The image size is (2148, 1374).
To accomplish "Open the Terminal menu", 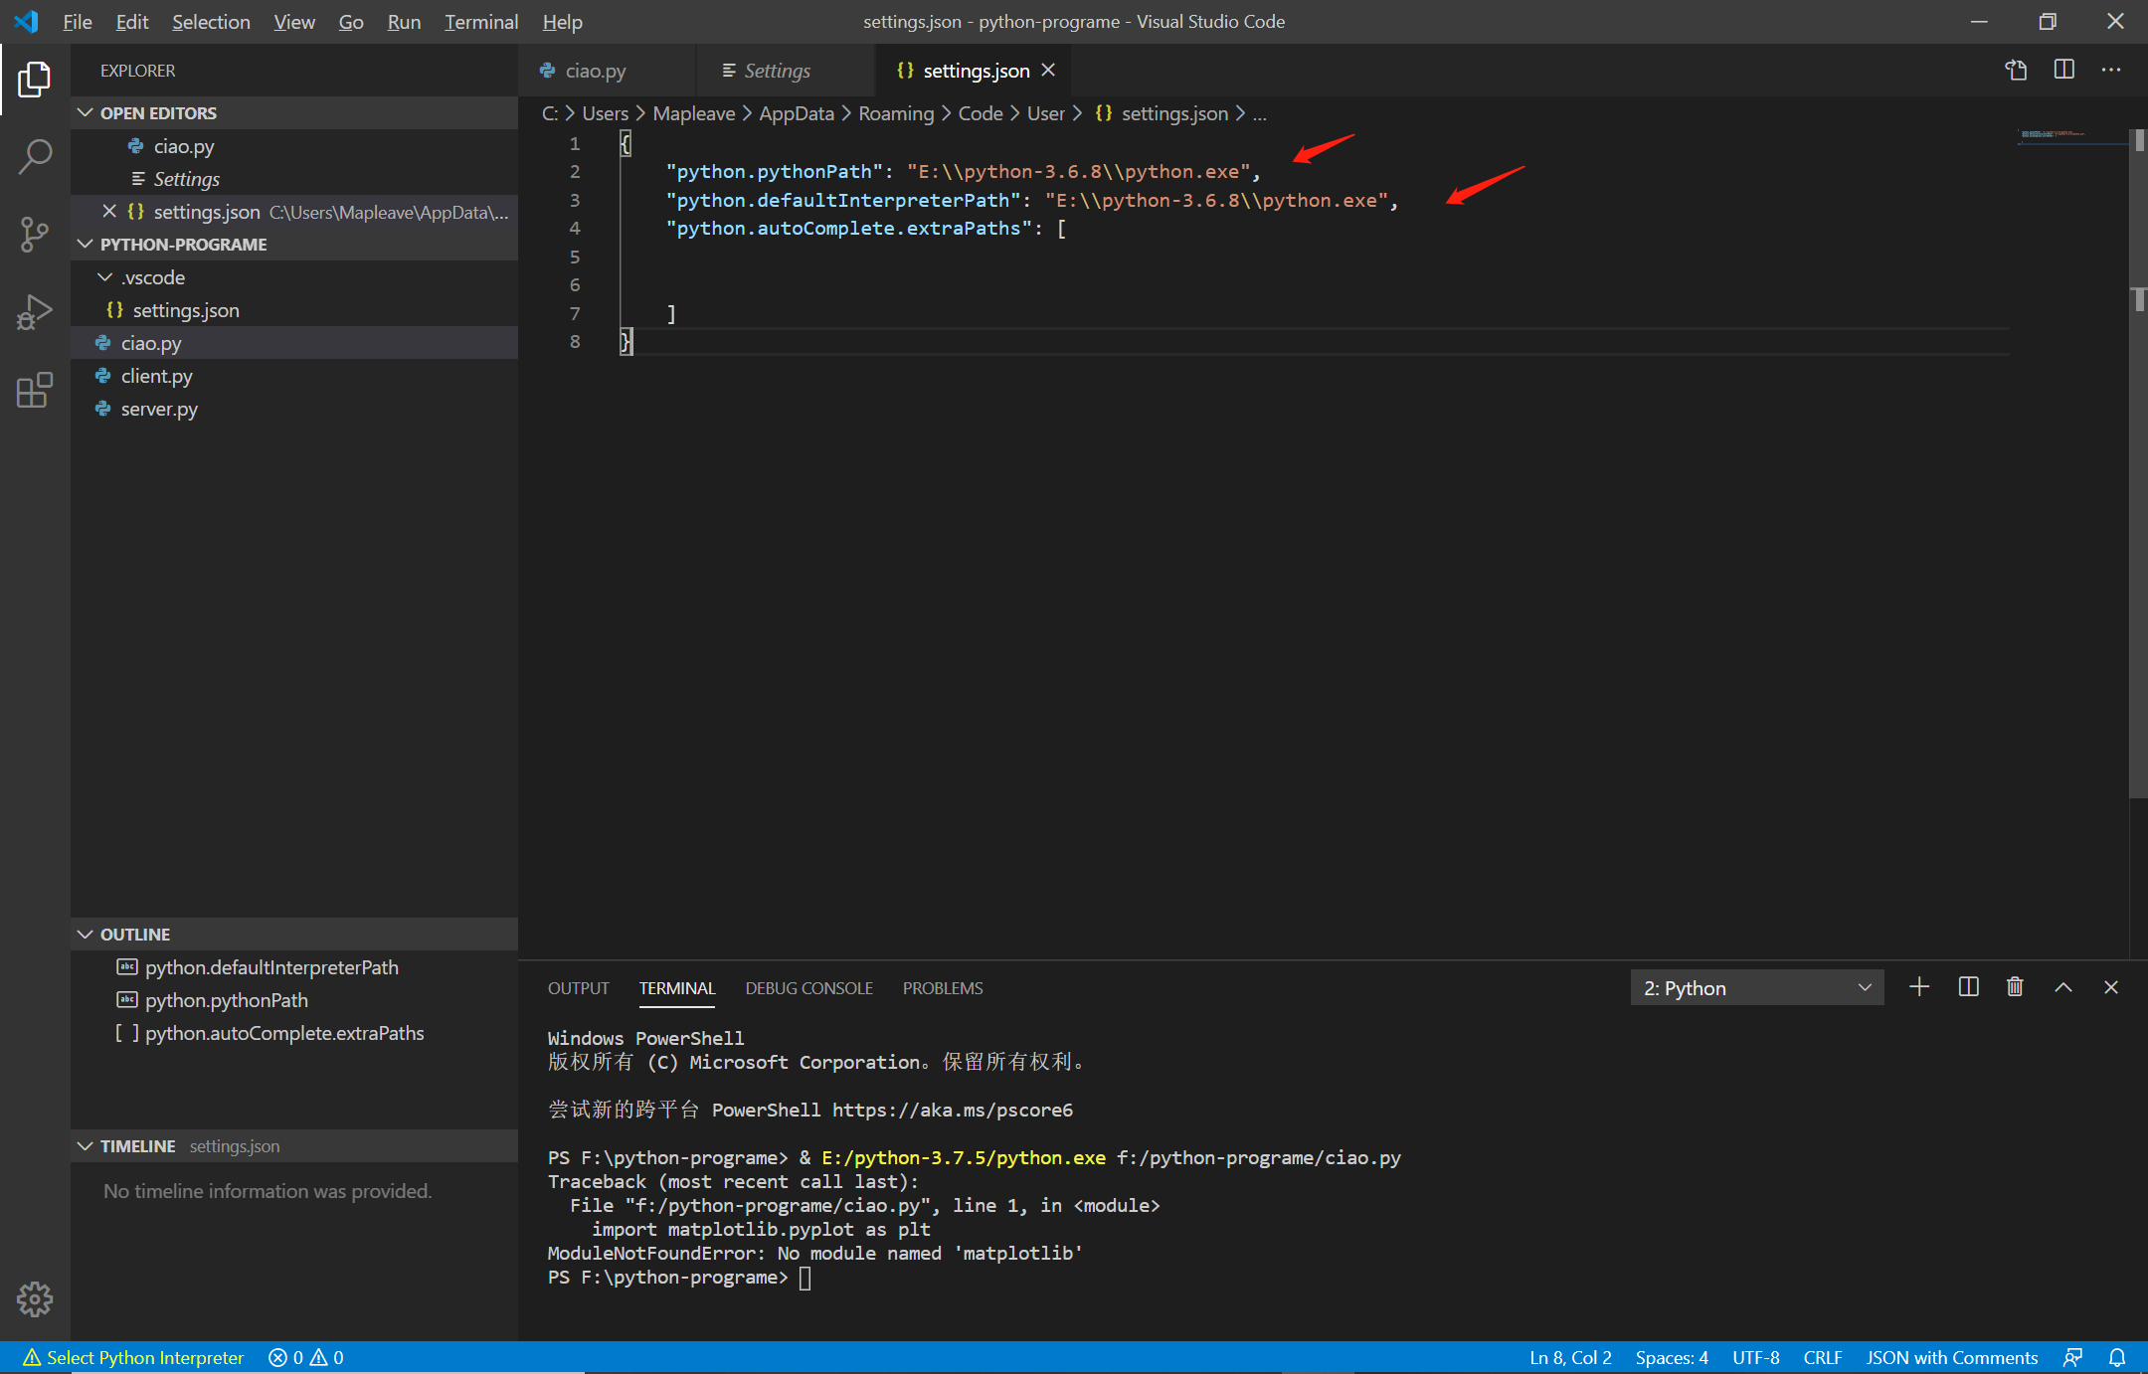I will 480,21.
